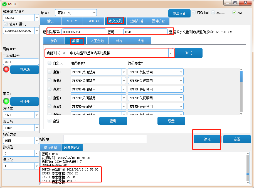Expand the 端口号 COM6 dropdown
This screenshot has width=254, height=188.
[x=37, y=128]
